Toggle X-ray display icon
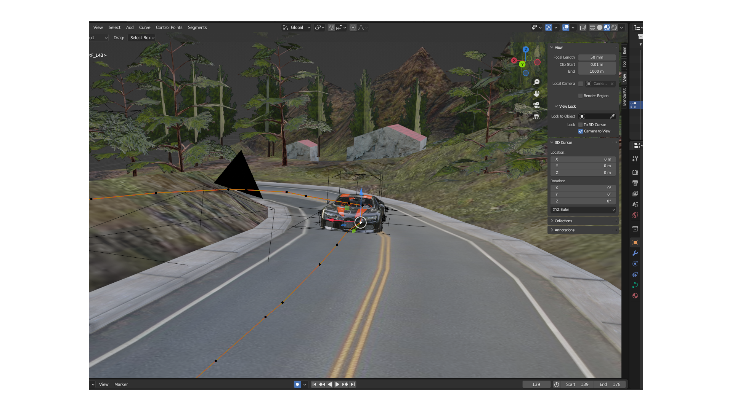This screenshot has width=732, height=411. click(x=583, y=27)
